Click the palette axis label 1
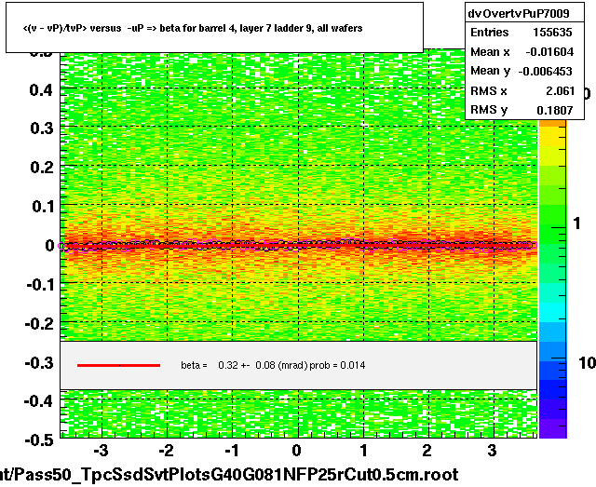This screenshot has width=596, height=487. coord(577,223)
